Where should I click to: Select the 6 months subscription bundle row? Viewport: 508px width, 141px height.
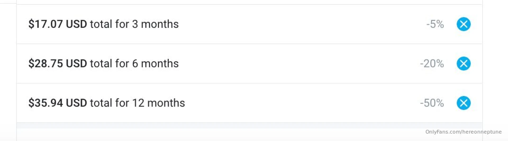tap(291, 64)
